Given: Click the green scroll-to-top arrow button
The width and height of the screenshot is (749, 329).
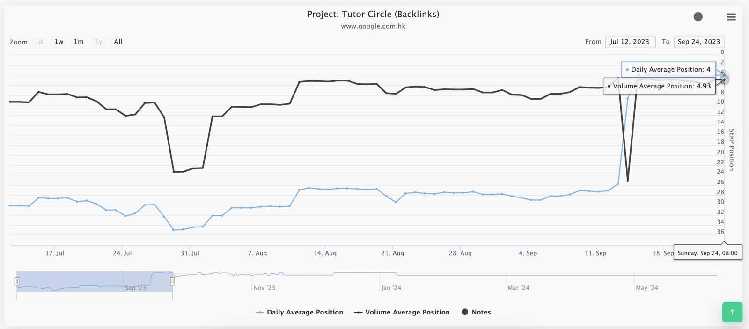Looking at the screenshot, I should click(x=732, y=312).
